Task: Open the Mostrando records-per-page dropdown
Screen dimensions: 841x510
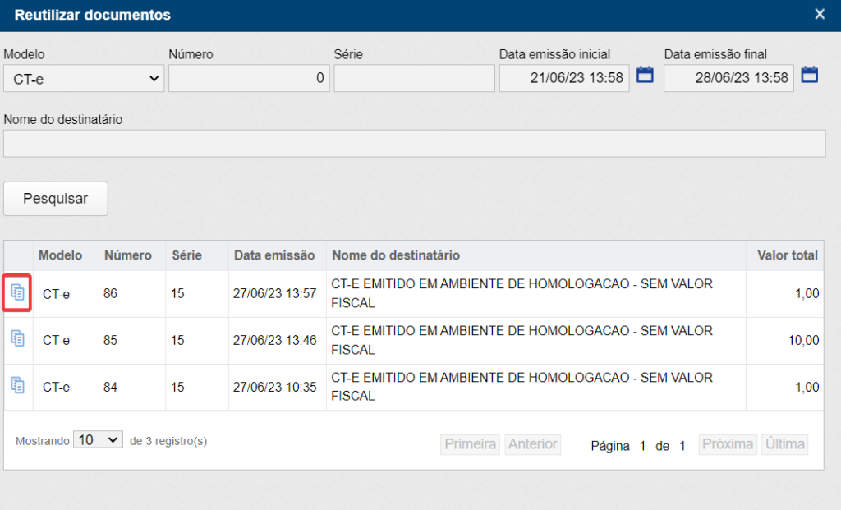Action: click(98, 440)
